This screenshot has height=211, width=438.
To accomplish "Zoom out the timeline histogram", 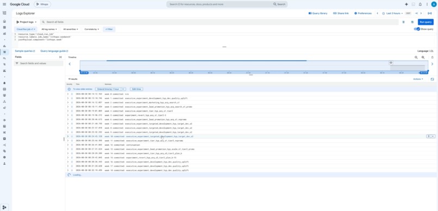I will click(416, 57).
